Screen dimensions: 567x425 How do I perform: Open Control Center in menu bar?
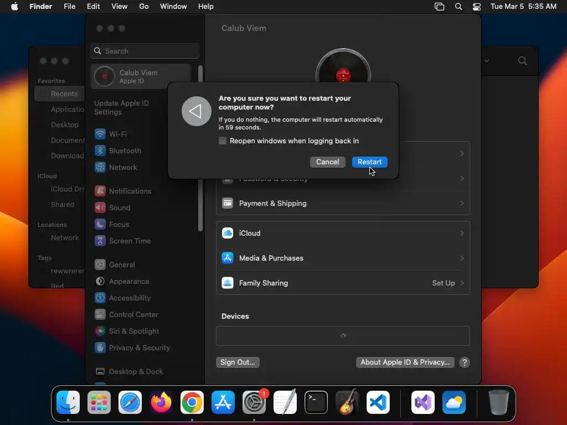click(x=477, y=7)
